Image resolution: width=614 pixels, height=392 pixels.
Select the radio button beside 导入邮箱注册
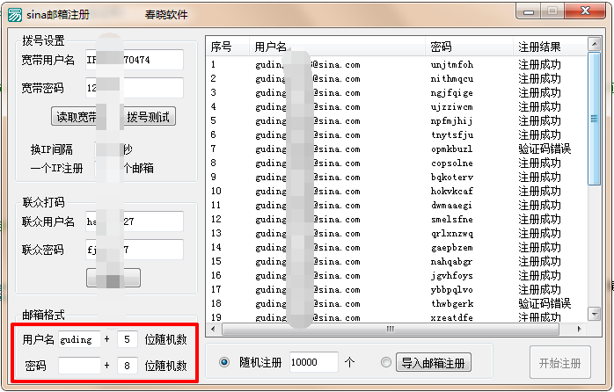[385, 362]
